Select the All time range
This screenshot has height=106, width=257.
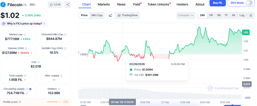(x=233, y=15)
